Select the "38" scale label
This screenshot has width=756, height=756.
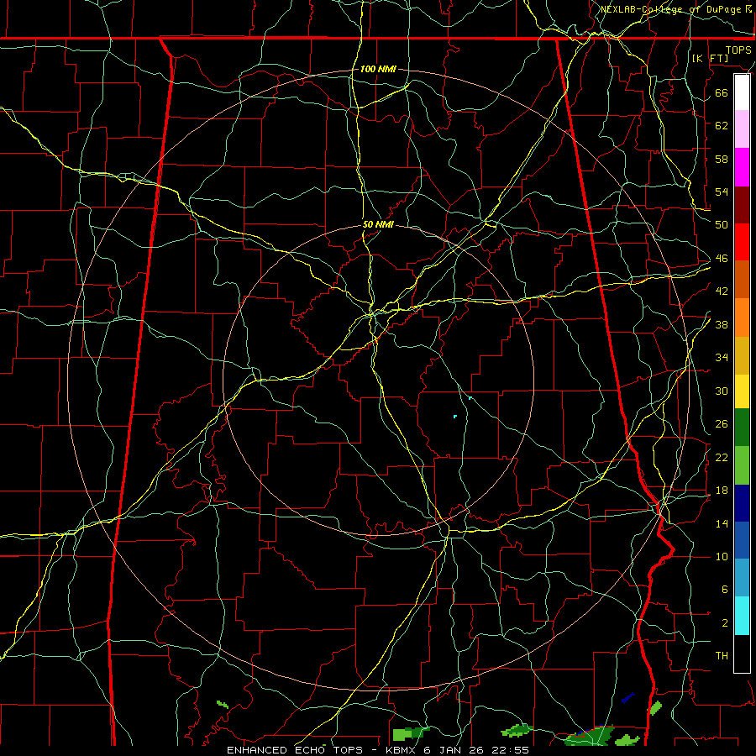[x=722, y=324]
